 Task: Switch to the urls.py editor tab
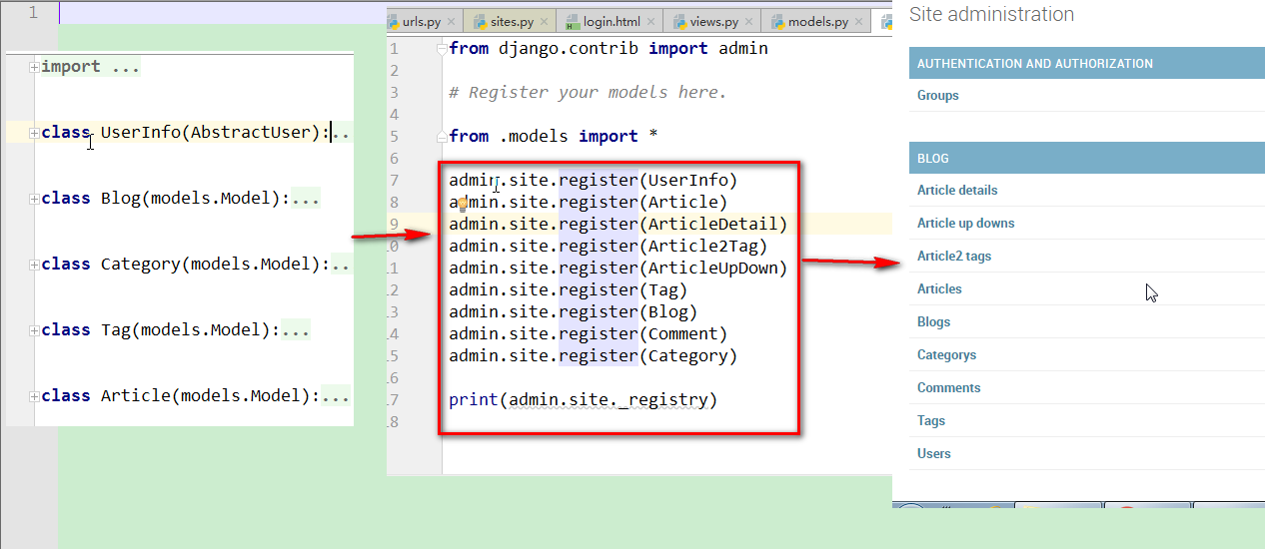click(424, 21)
